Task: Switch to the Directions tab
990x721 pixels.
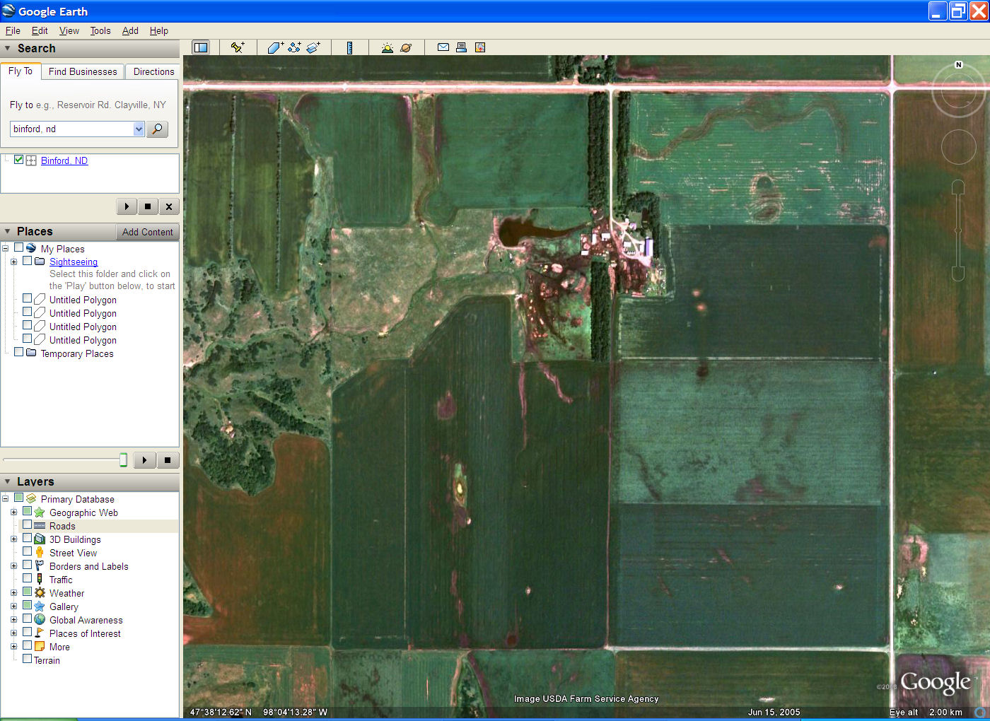Action: (x=153, y=71)
